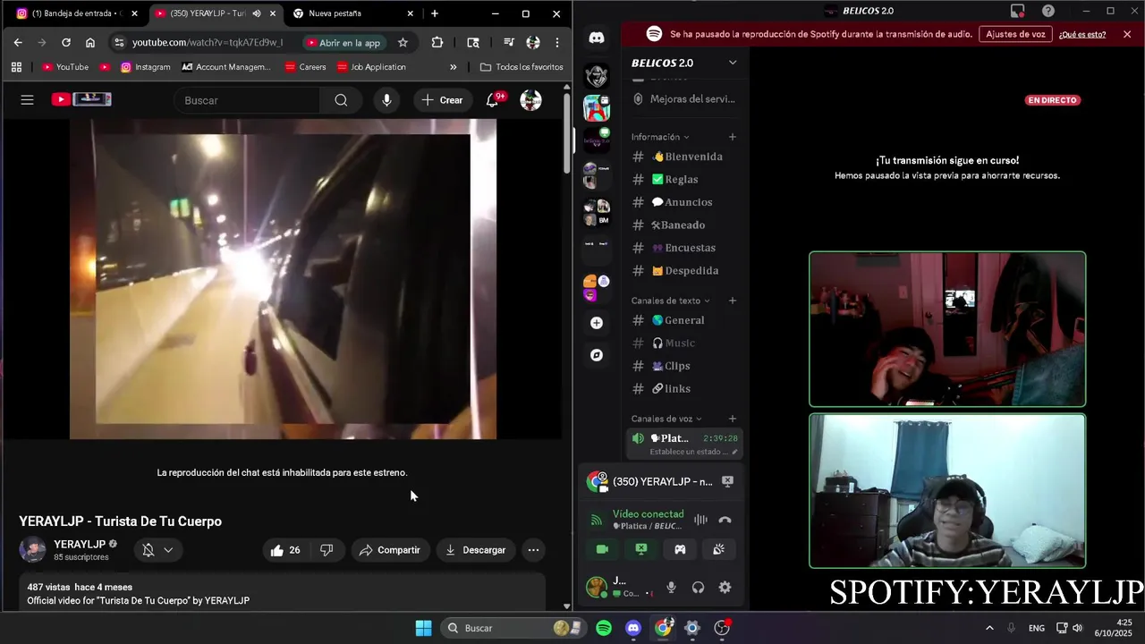Screen dimensions: 1145x644
Task: Open Discord inbox icon in title bar
Action: pos(1017,11)
